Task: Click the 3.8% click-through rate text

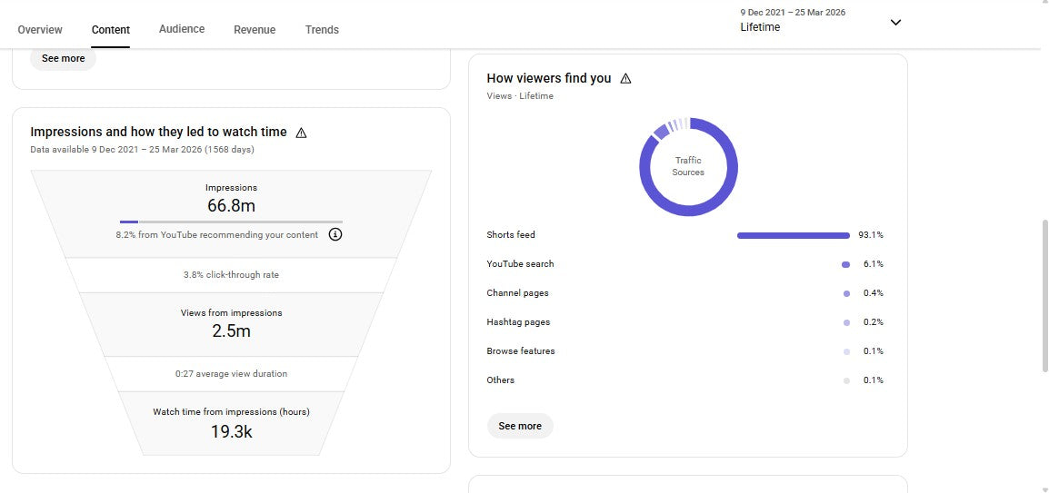Action: 232,274
